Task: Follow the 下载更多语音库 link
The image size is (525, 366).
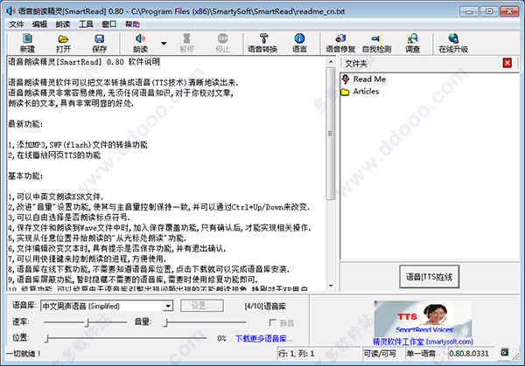Action: 263,339
